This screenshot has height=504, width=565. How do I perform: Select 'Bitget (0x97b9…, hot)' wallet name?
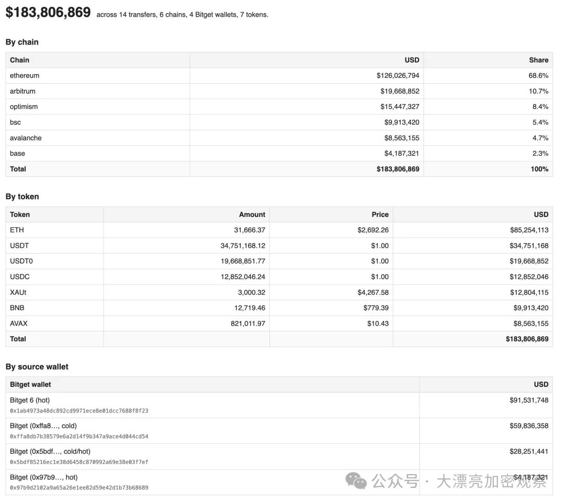point(43,477)
